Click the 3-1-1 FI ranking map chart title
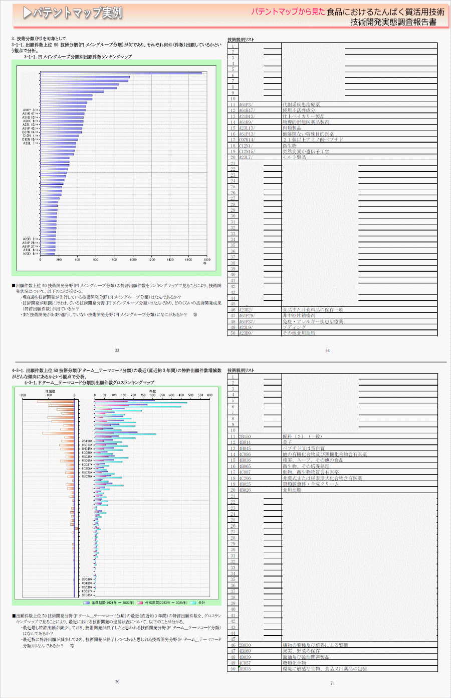 tap(78, 57)
